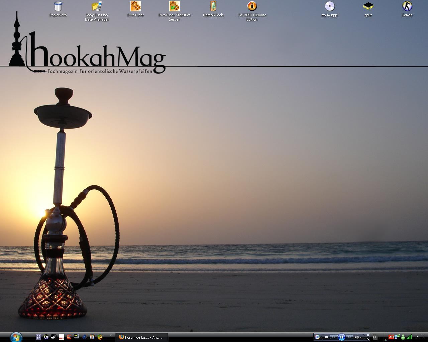Restore Windows Media Player from toolbar
The height and width of the screenshot is (342, 428).
[368, 339]
